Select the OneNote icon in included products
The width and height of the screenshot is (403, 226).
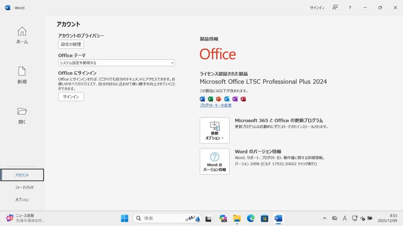tap(235, 99)
